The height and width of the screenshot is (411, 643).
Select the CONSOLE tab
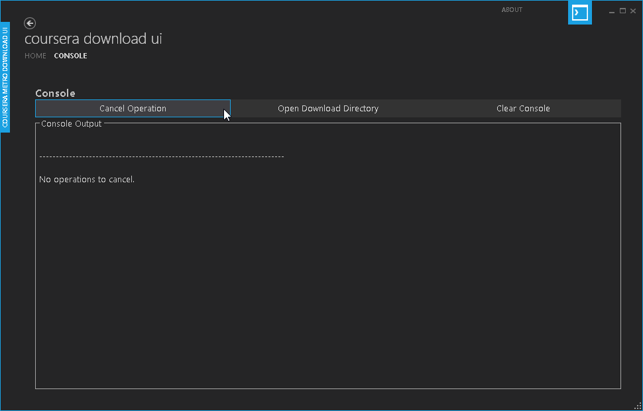[70, 56]
